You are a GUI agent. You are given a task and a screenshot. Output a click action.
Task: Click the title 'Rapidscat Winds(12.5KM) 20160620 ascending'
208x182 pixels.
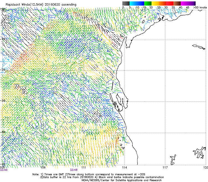coord(41,5)
